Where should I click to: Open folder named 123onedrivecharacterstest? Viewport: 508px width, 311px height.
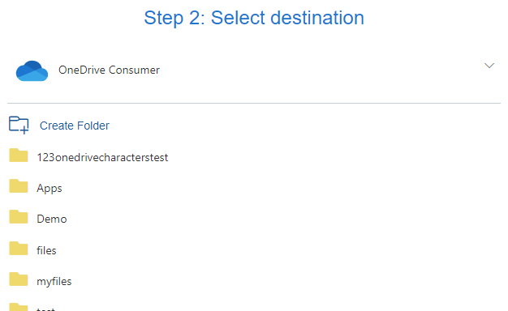pos(102,157)
